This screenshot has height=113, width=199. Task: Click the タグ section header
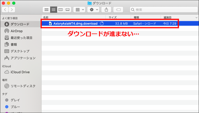[5, 94]
